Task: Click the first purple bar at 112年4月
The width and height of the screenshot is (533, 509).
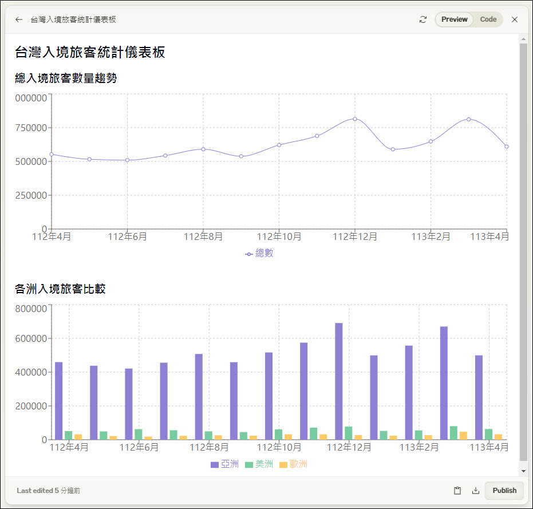Action: pyautogui.click(x=58, y=400)
